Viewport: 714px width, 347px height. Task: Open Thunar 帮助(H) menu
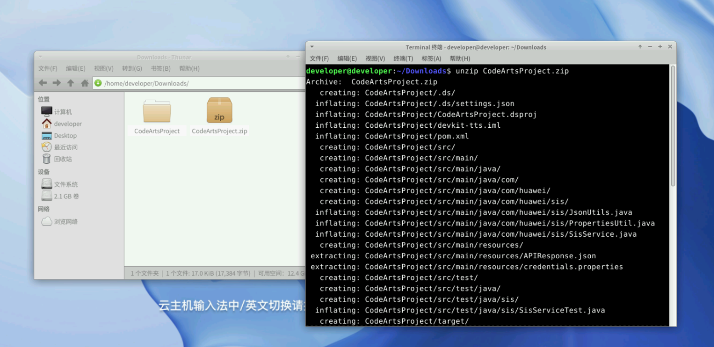pyautogui.click(x=189, y=68)
